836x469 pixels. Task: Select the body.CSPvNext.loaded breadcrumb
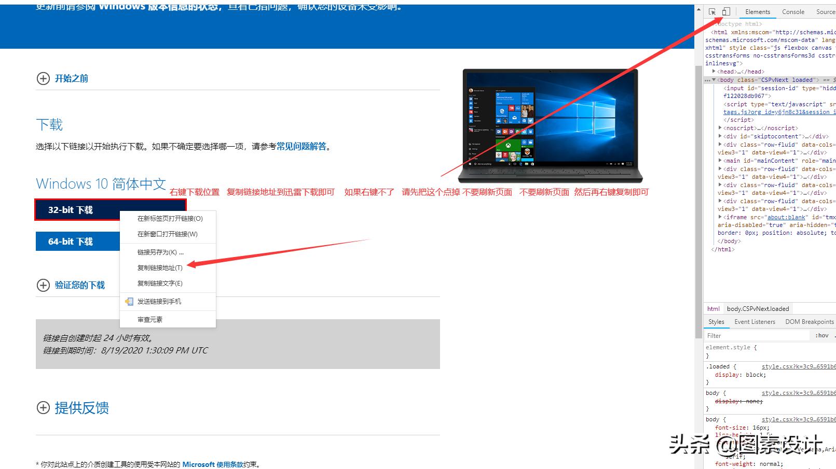[758, 309]
